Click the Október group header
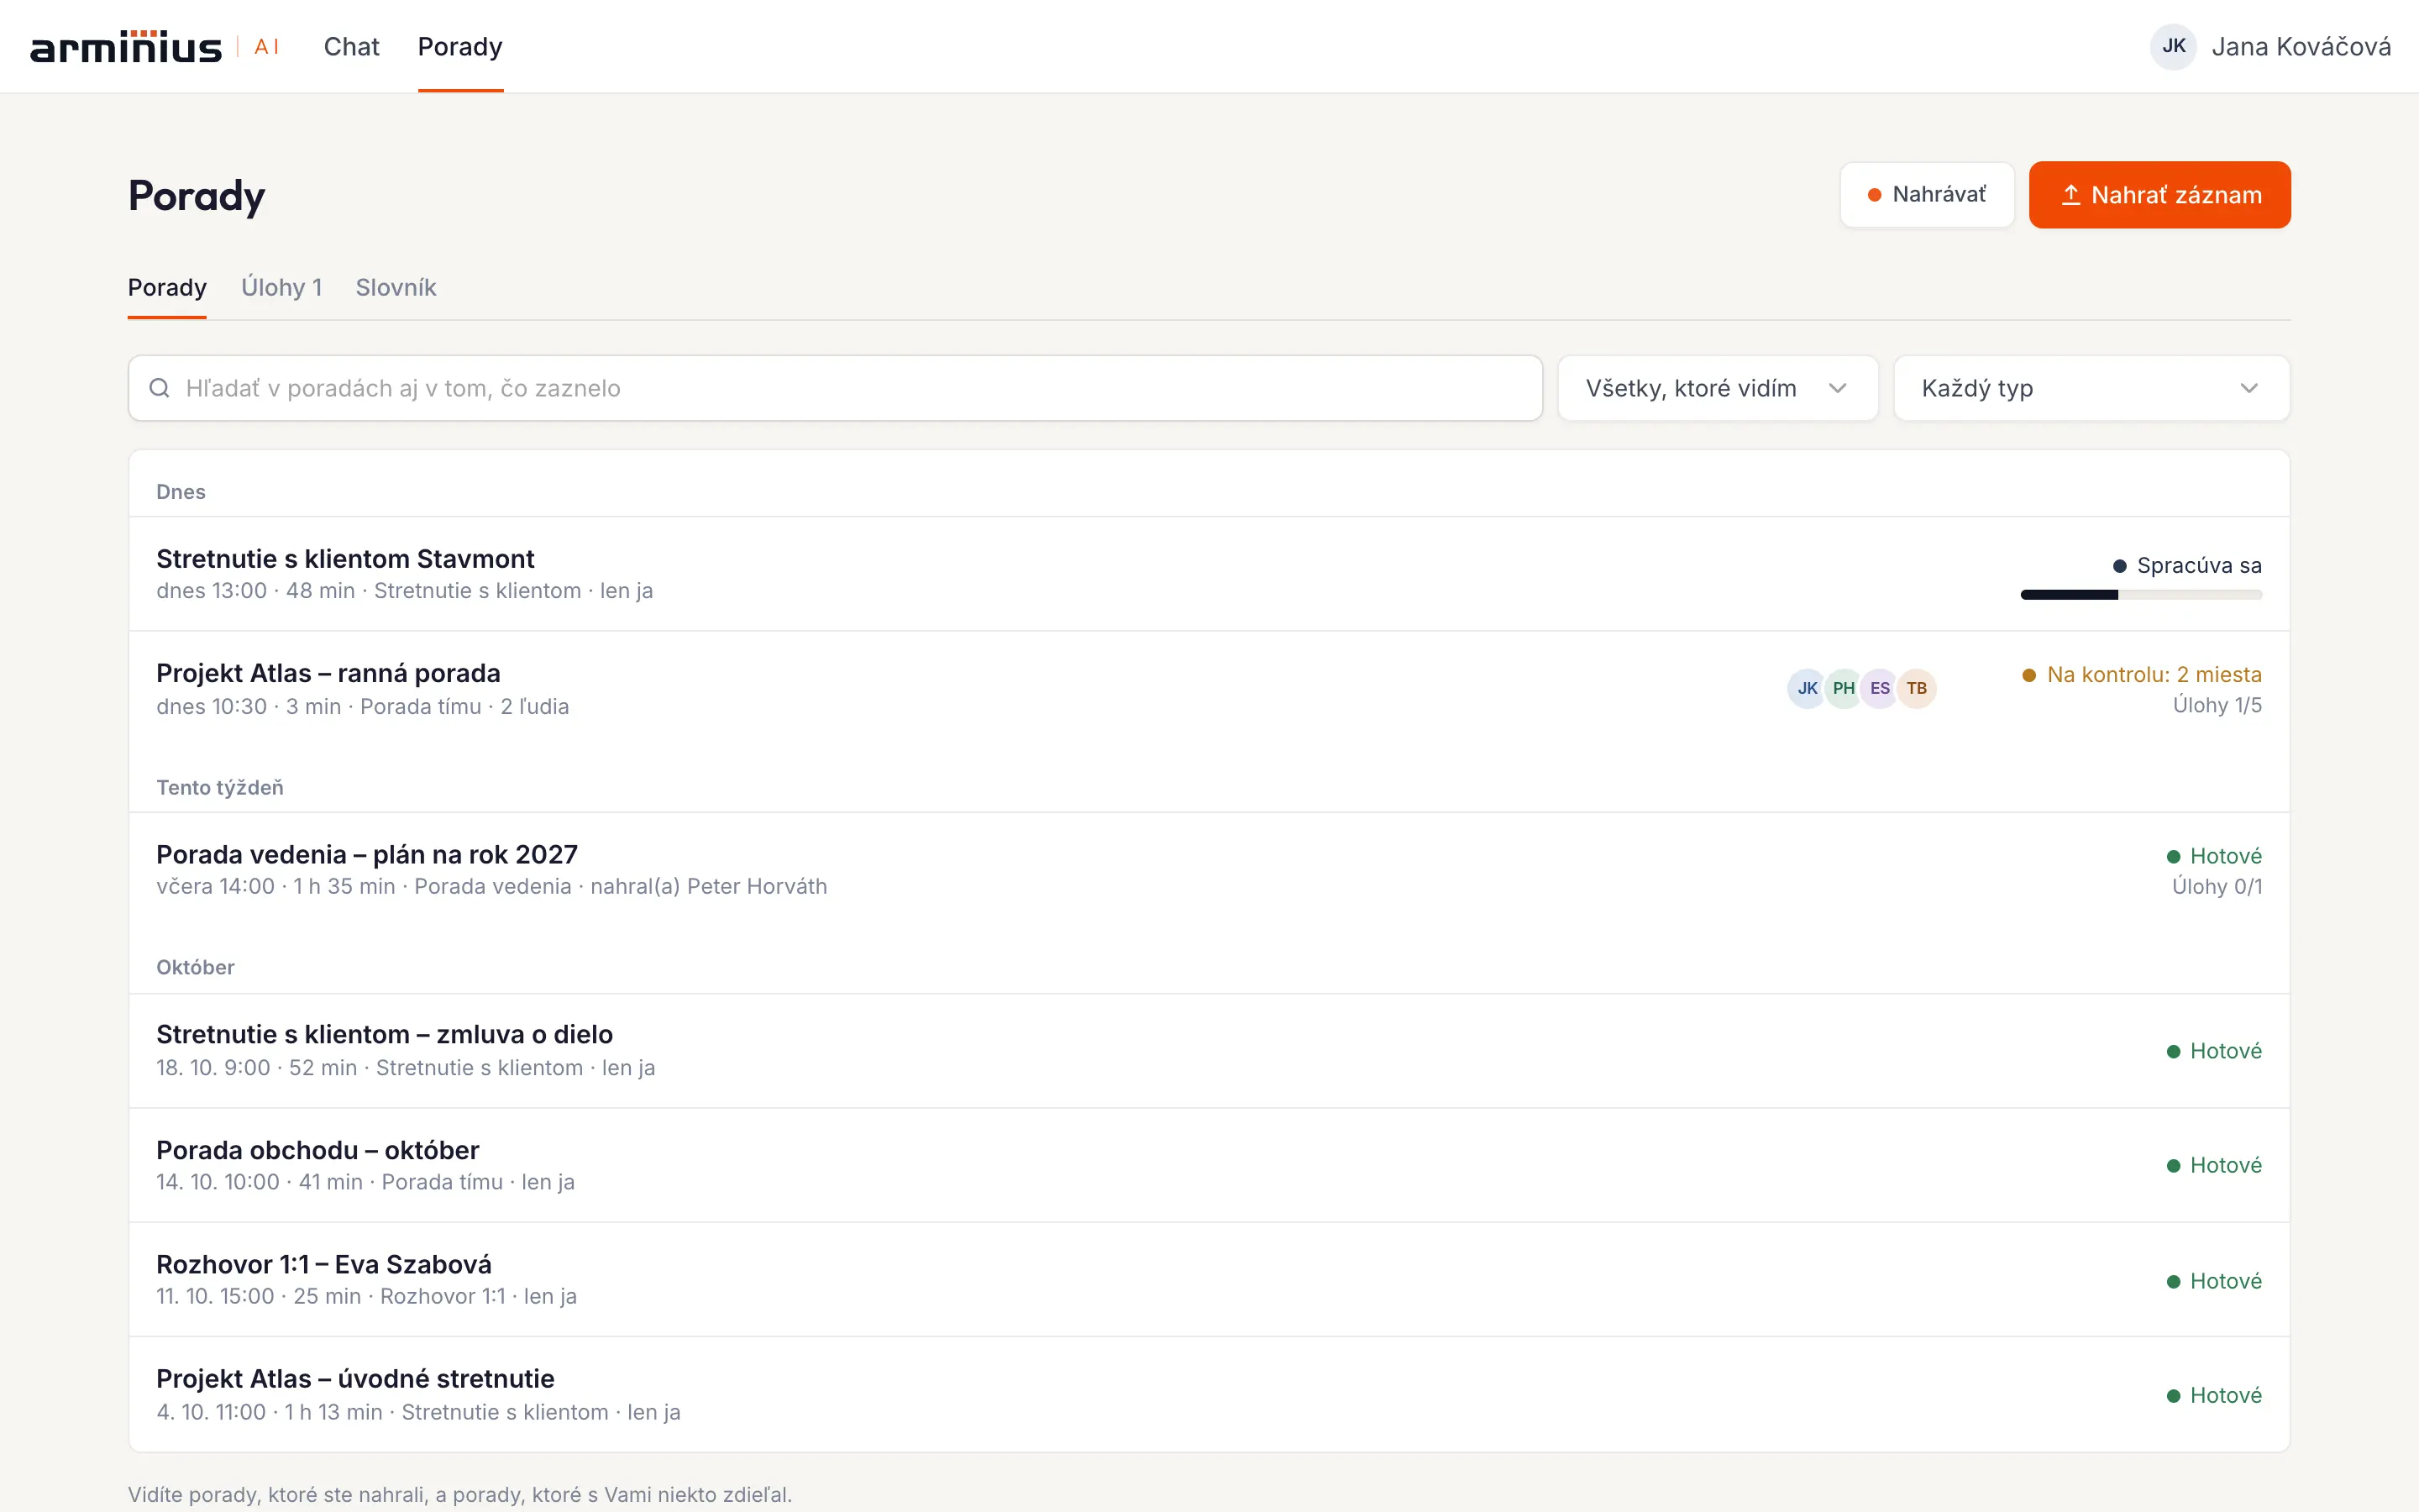The height and width of the screenshot is (1512, 2419). pos(195,967)
